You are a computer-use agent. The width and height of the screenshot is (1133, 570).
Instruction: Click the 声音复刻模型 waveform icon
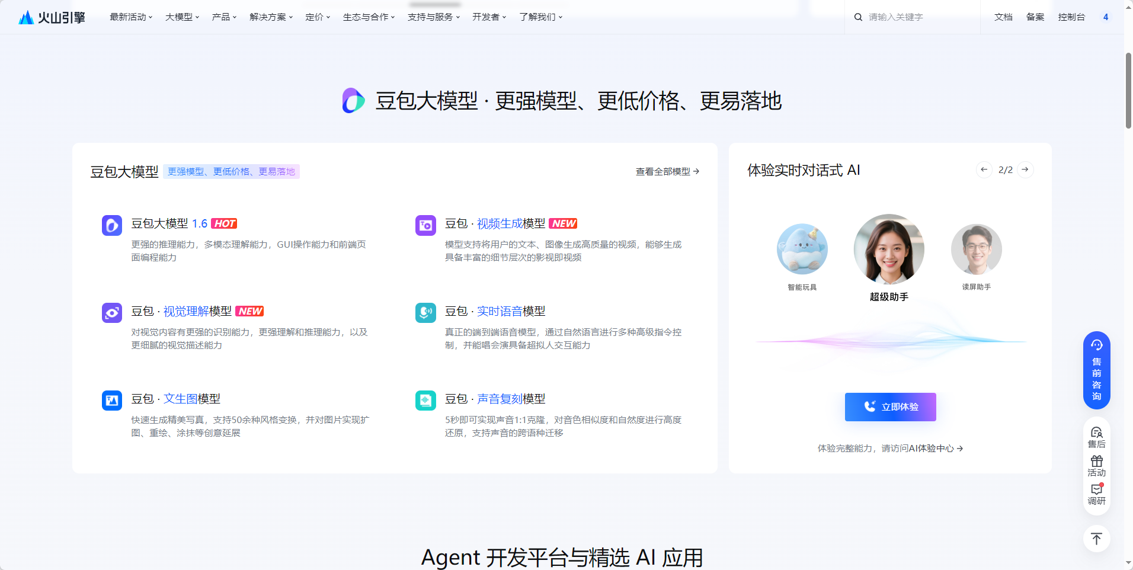(x=425, y=401)
